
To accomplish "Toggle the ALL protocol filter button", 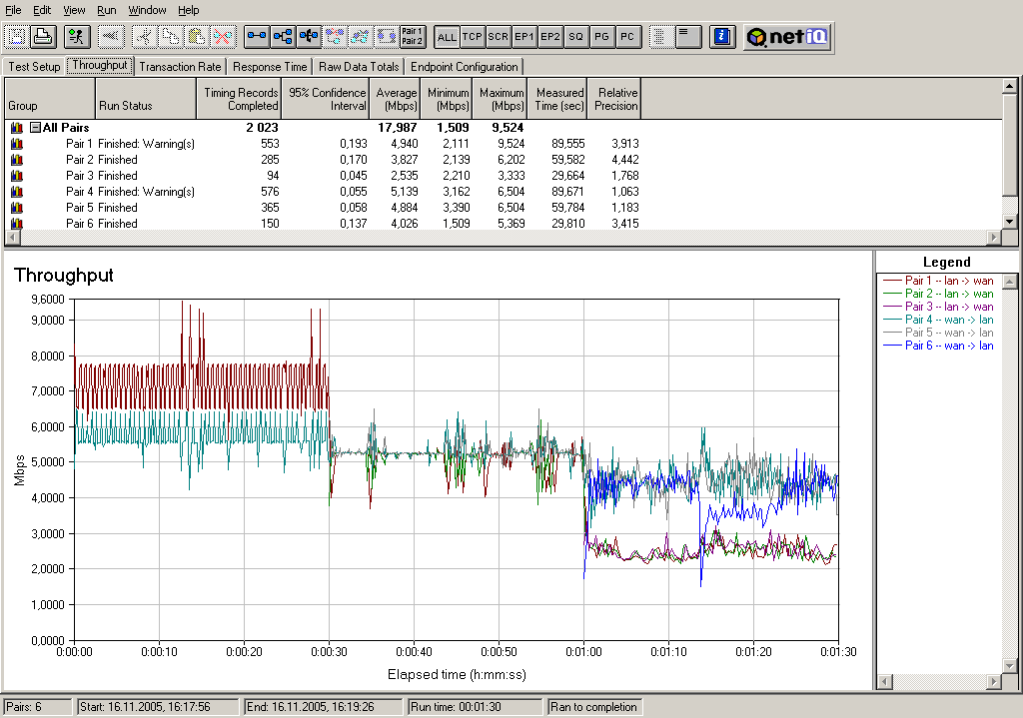I will tap(447, 37).
